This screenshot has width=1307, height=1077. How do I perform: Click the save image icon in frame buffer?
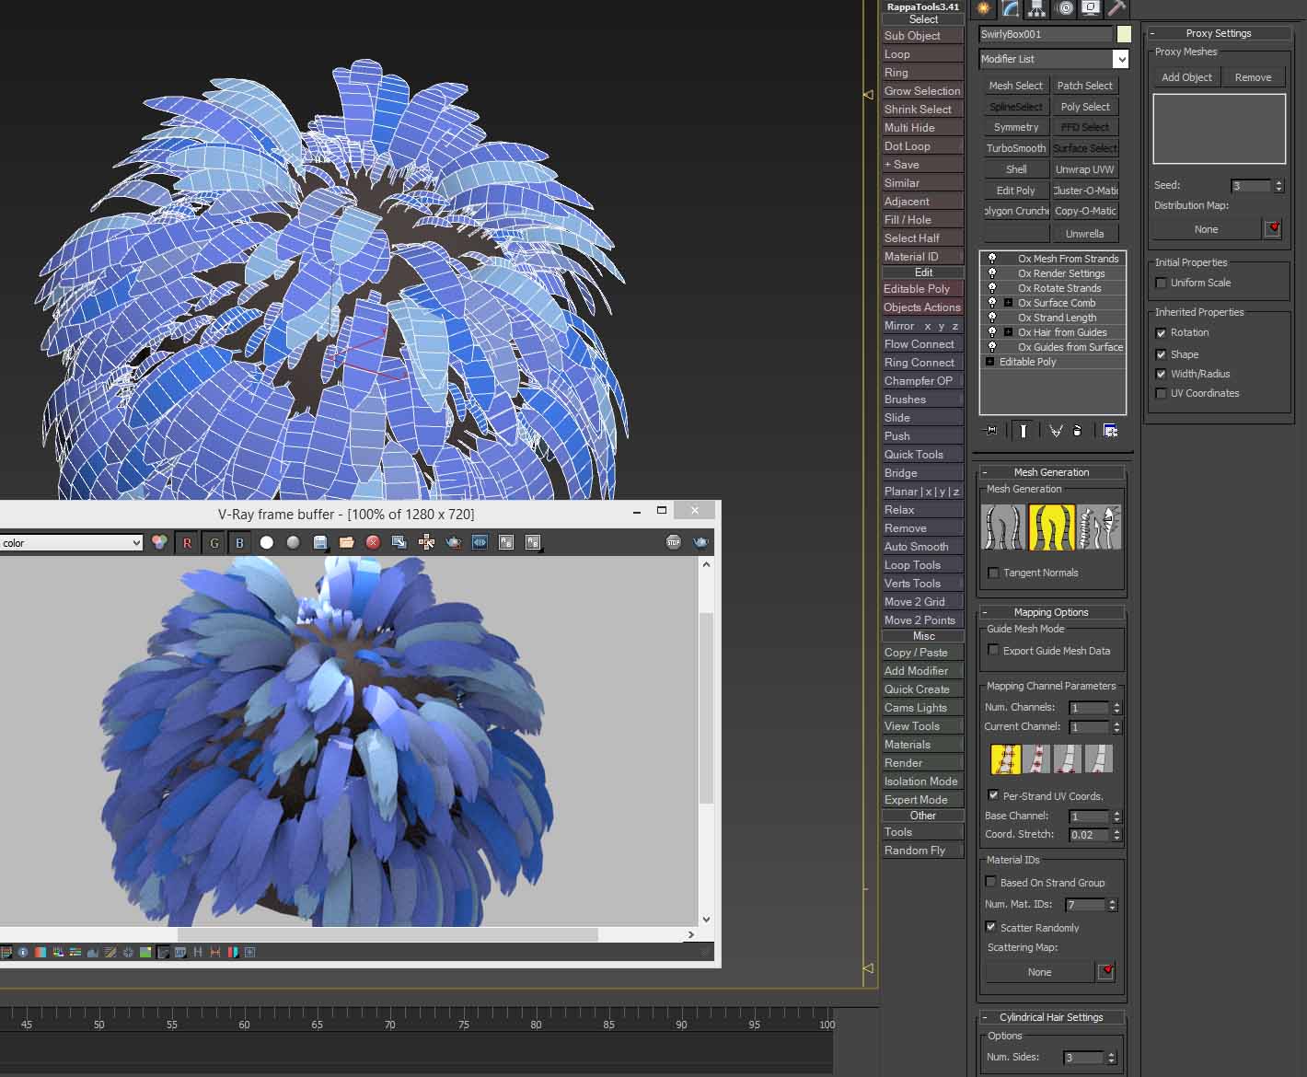click(320, 543)
